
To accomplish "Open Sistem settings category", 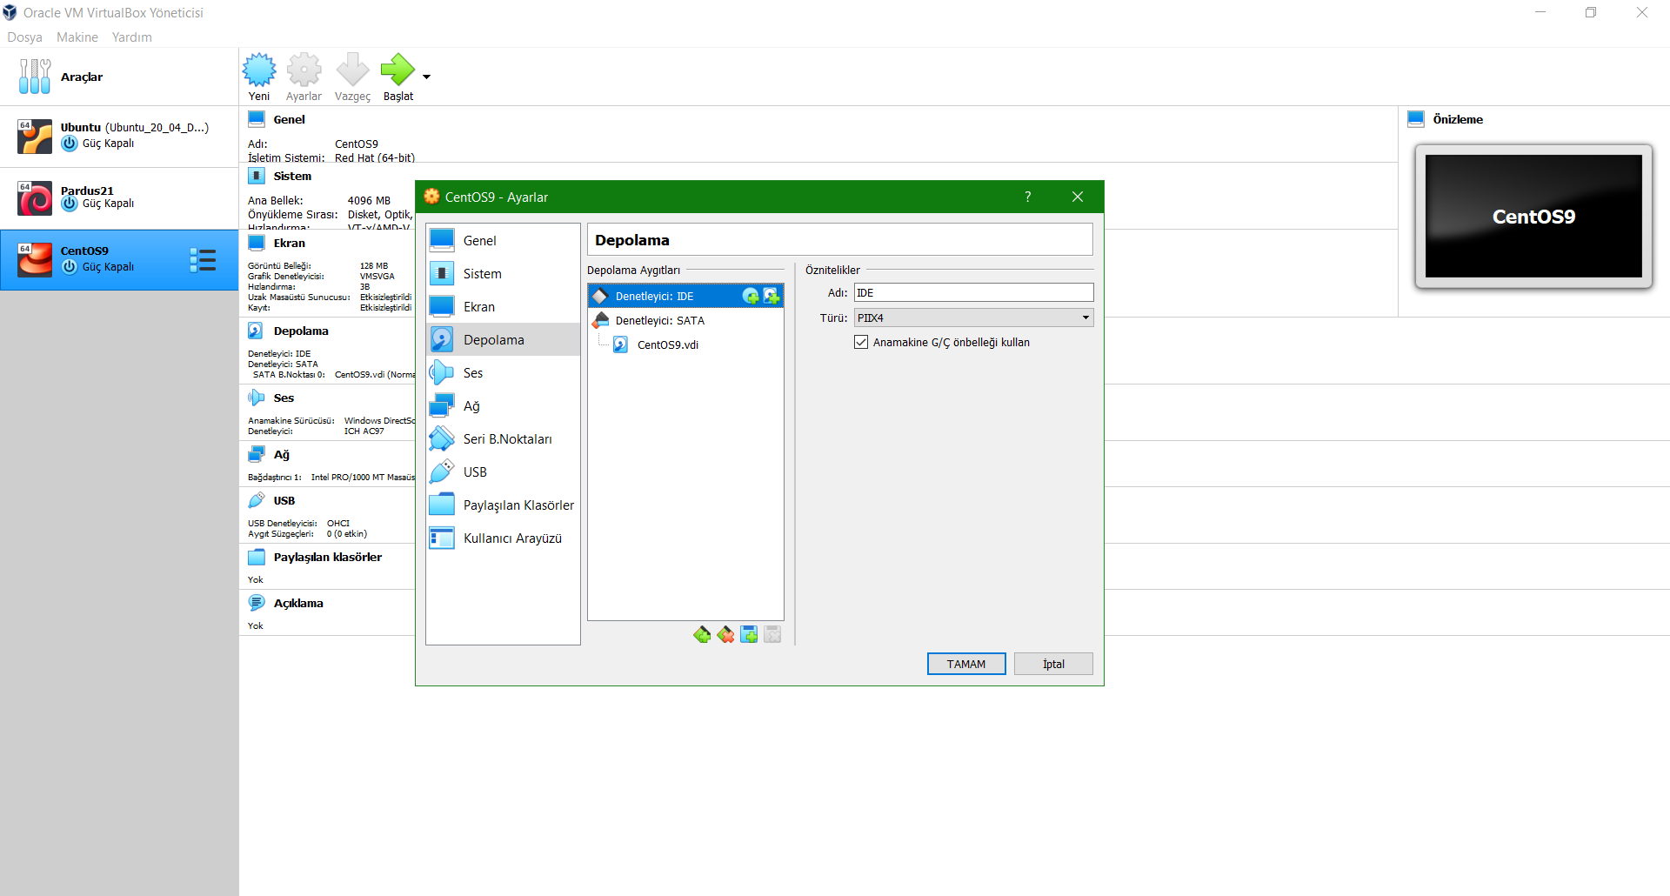I will point(503,274).
